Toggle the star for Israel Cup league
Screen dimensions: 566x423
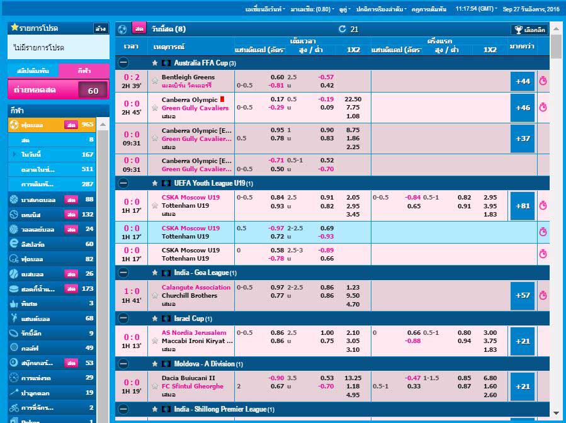click(155, 319)
